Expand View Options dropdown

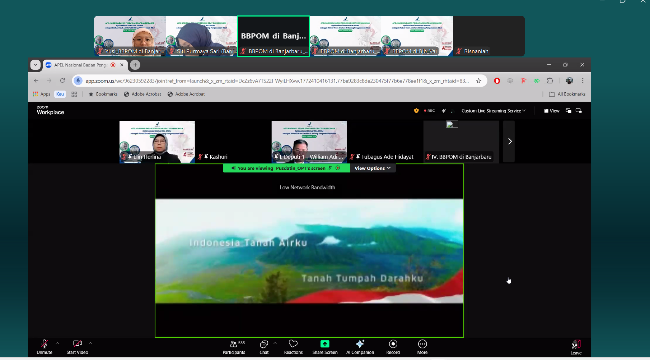(x=373, y=168)
